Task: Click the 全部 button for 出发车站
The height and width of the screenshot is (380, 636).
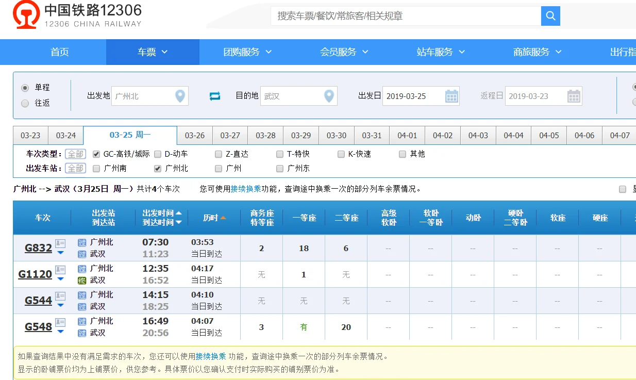Action: (75, 167)
